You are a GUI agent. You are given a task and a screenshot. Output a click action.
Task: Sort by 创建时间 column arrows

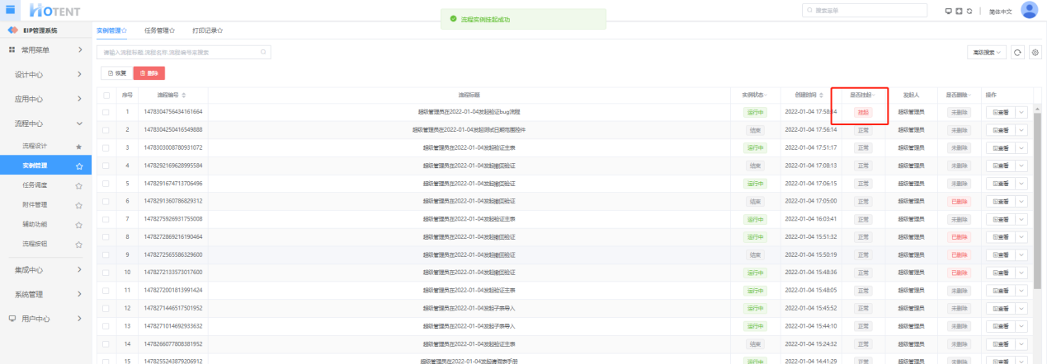pos(821,96)
